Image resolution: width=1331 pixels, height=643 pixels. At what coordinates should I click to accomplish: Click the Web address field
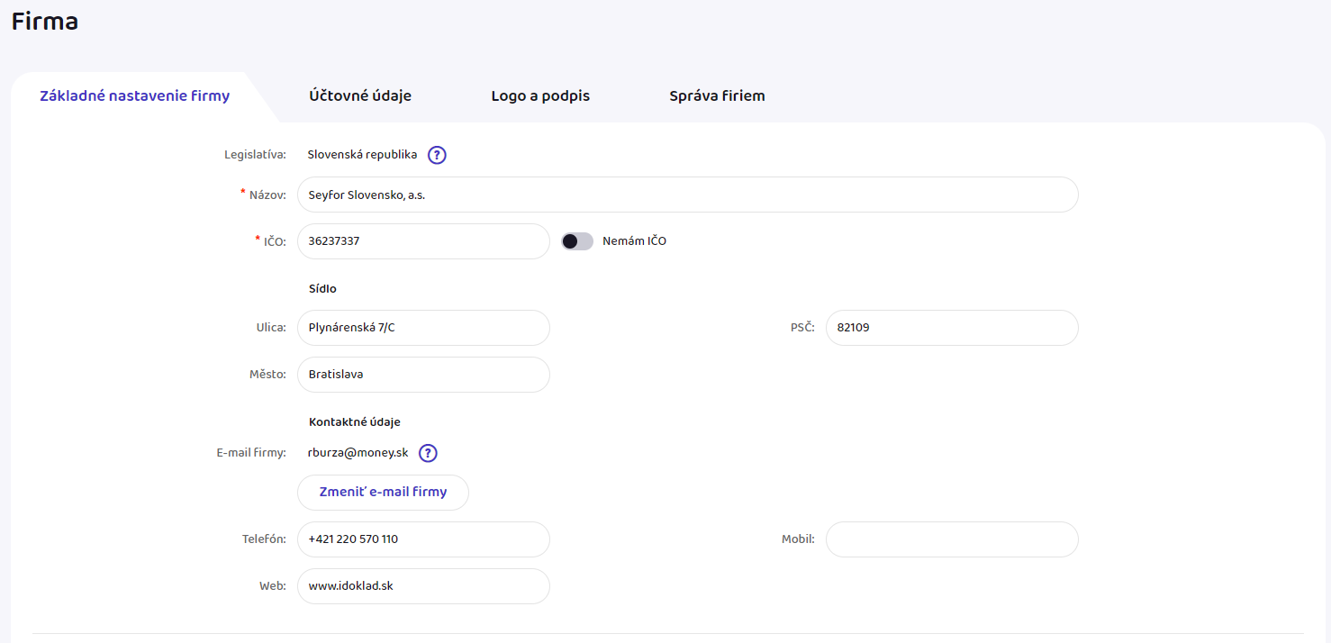click(423, 586)
